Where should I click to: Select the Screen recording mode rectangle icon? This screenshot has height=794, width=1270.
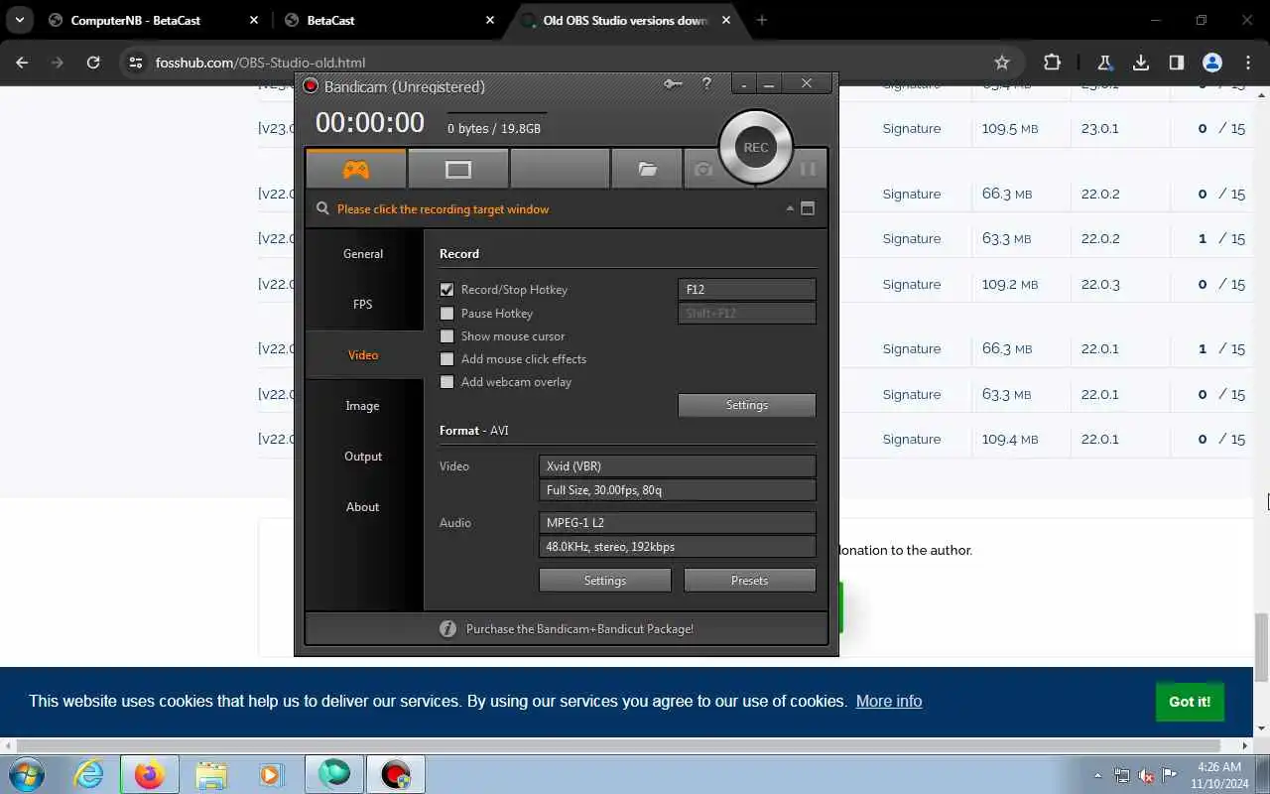(x=458, y=170)
